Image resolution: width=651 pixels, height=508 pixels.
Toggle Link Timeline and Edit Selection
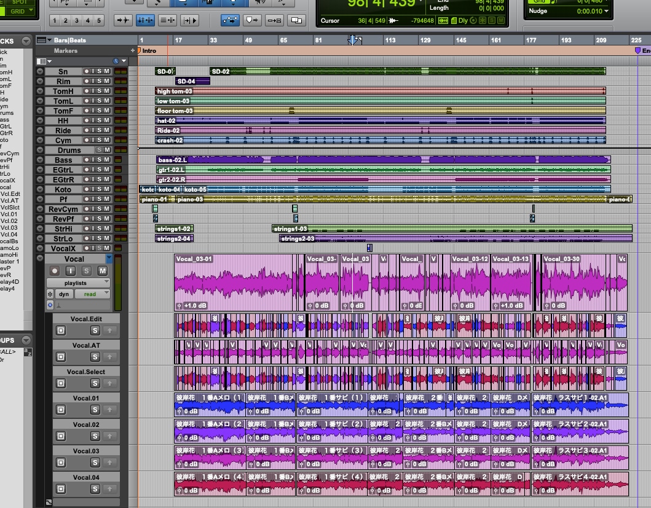click(145, 20)
